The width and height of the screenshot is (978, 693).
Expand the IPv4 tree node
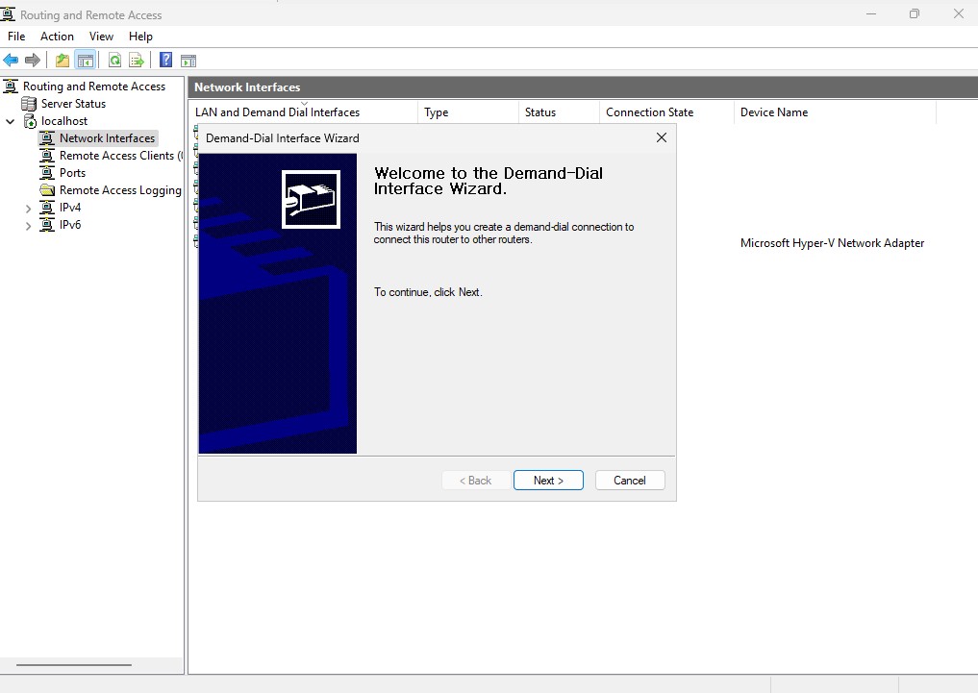click(28, 209)
